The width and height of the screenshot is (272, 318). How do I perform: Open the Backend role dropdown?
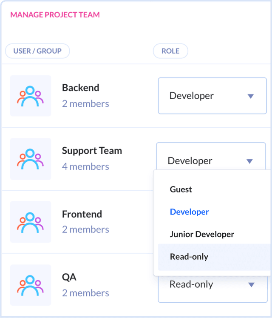coord(212,96)
